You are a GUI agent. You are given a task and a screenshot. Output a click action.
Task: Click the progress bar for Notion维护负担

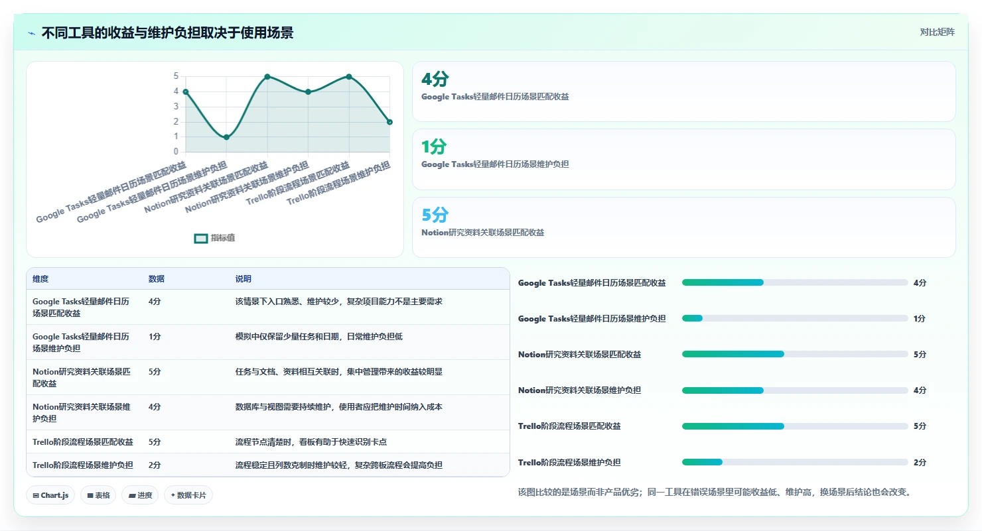tap(795, 390)
